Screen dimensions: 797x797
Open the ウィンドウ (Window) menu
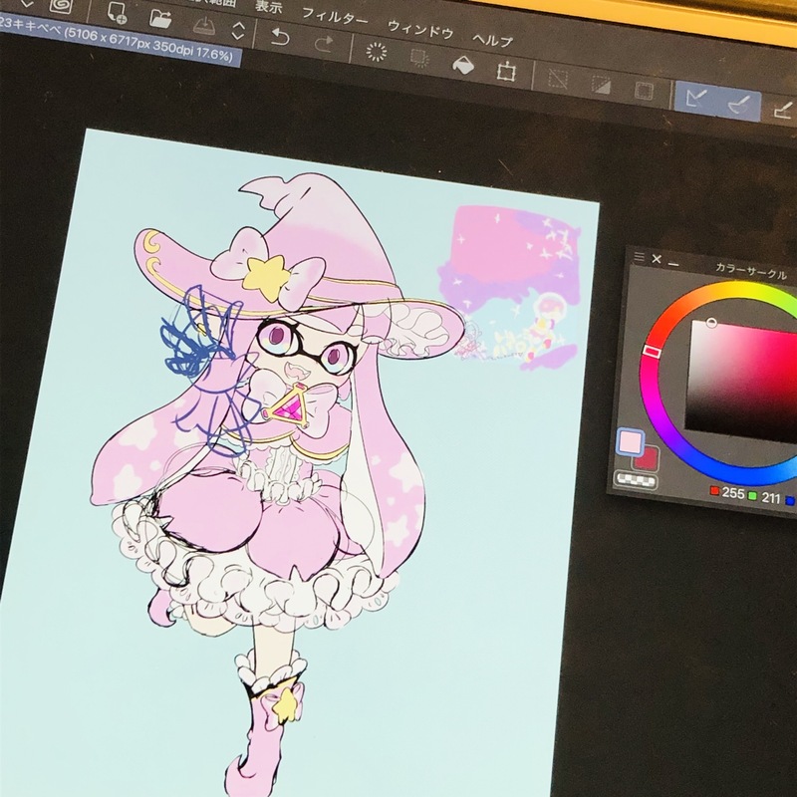(419, 30)
